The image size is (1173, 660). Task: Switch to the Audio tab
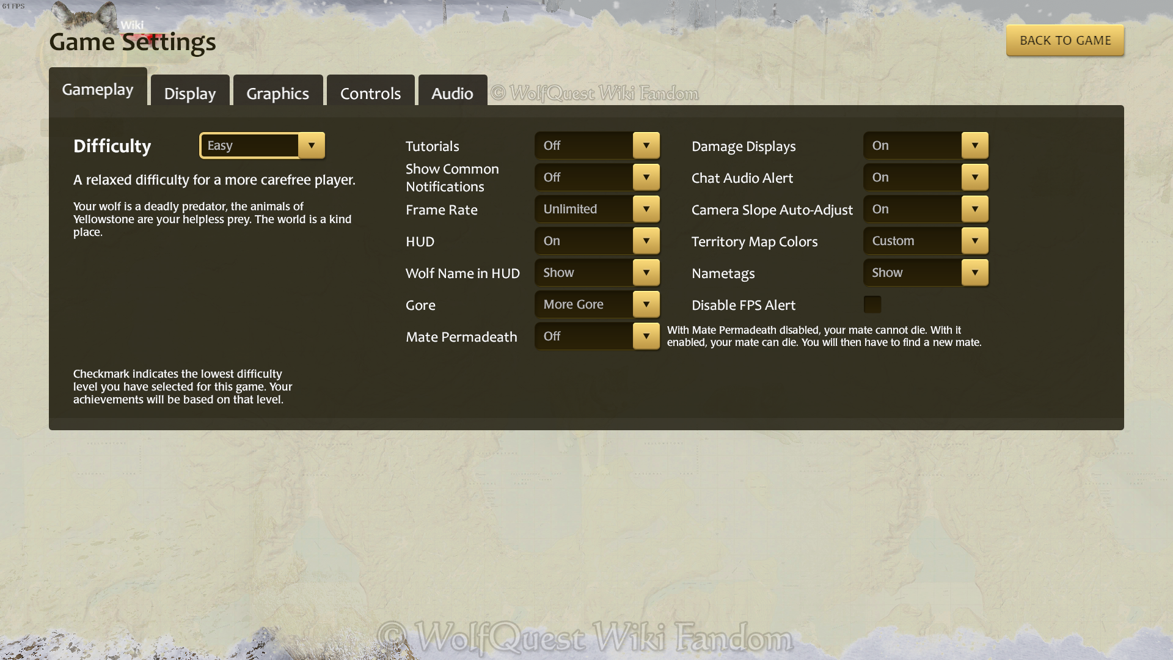tap(452, 91)
